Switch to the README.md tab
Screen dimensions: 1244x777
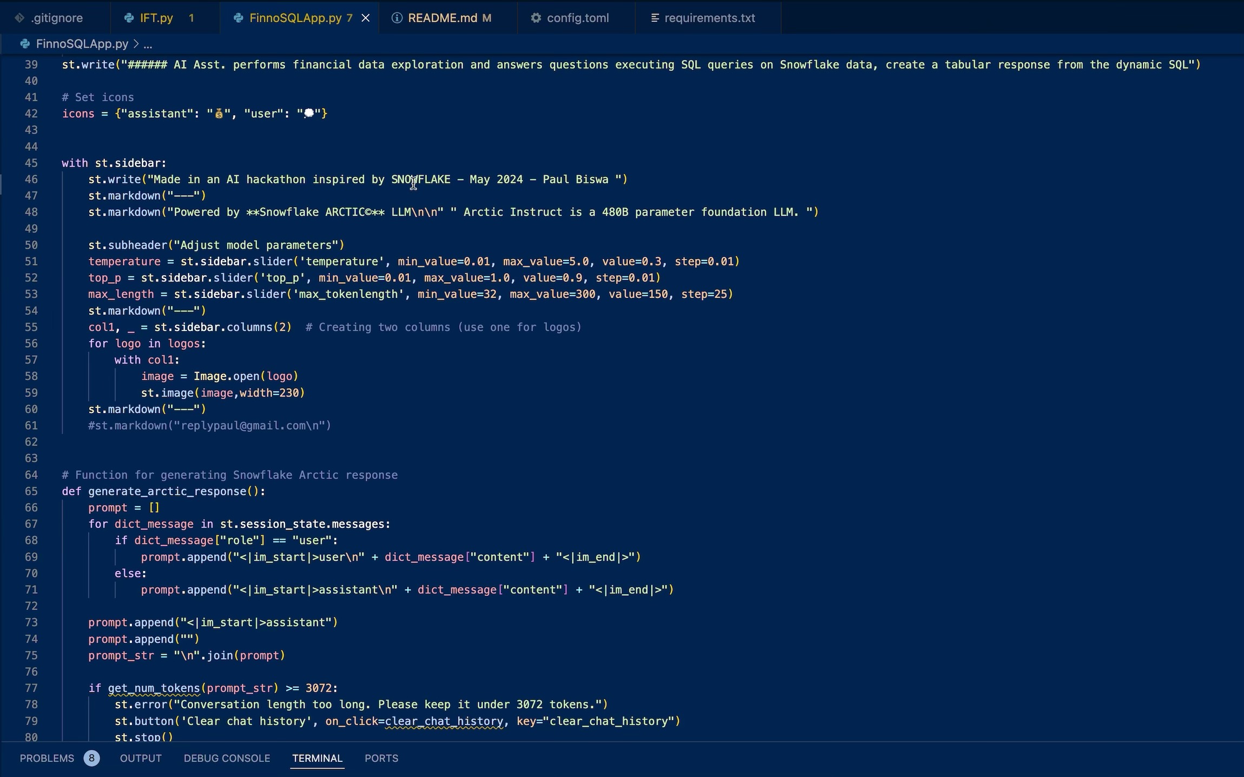[442, 18]
